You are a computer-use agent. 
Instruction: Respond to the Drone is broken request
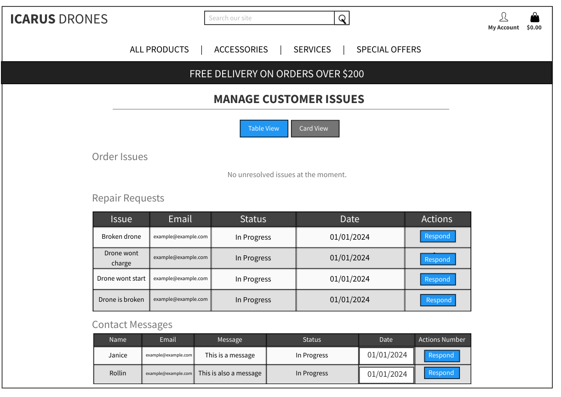[x=438, y=299]
